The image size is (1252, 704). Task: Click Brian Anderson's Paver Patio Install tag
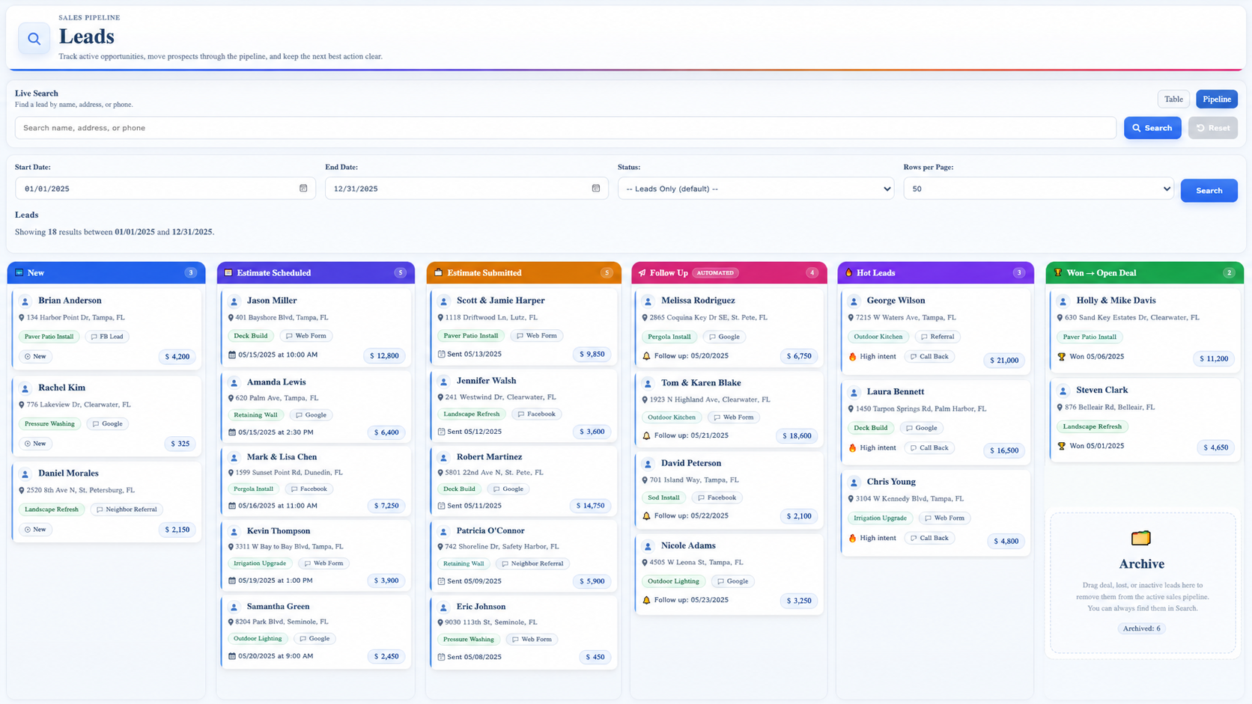(49, 337)
